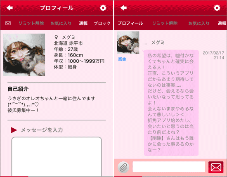Tap the name メグミ in profile details
This screenshot has width=227, height=177.
pyautogui.click(x=69, y=38)
